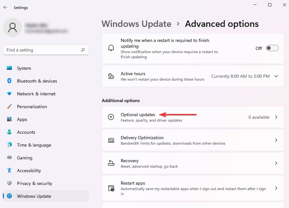This screenshot has width=289, height=208.
Task: Click the Time & language globe icon
Action: point(9,145)
